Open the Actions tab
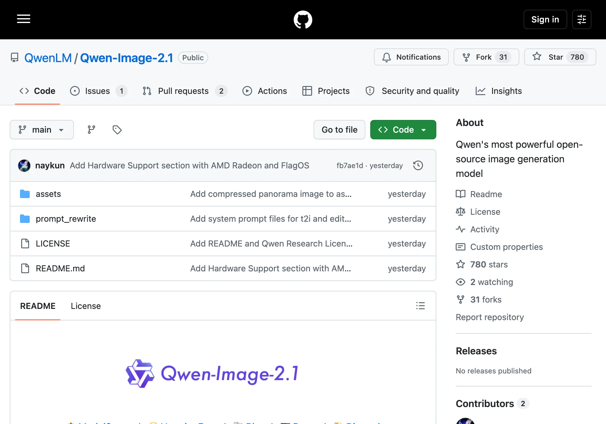The image size is (606, 424). [265, 91]
